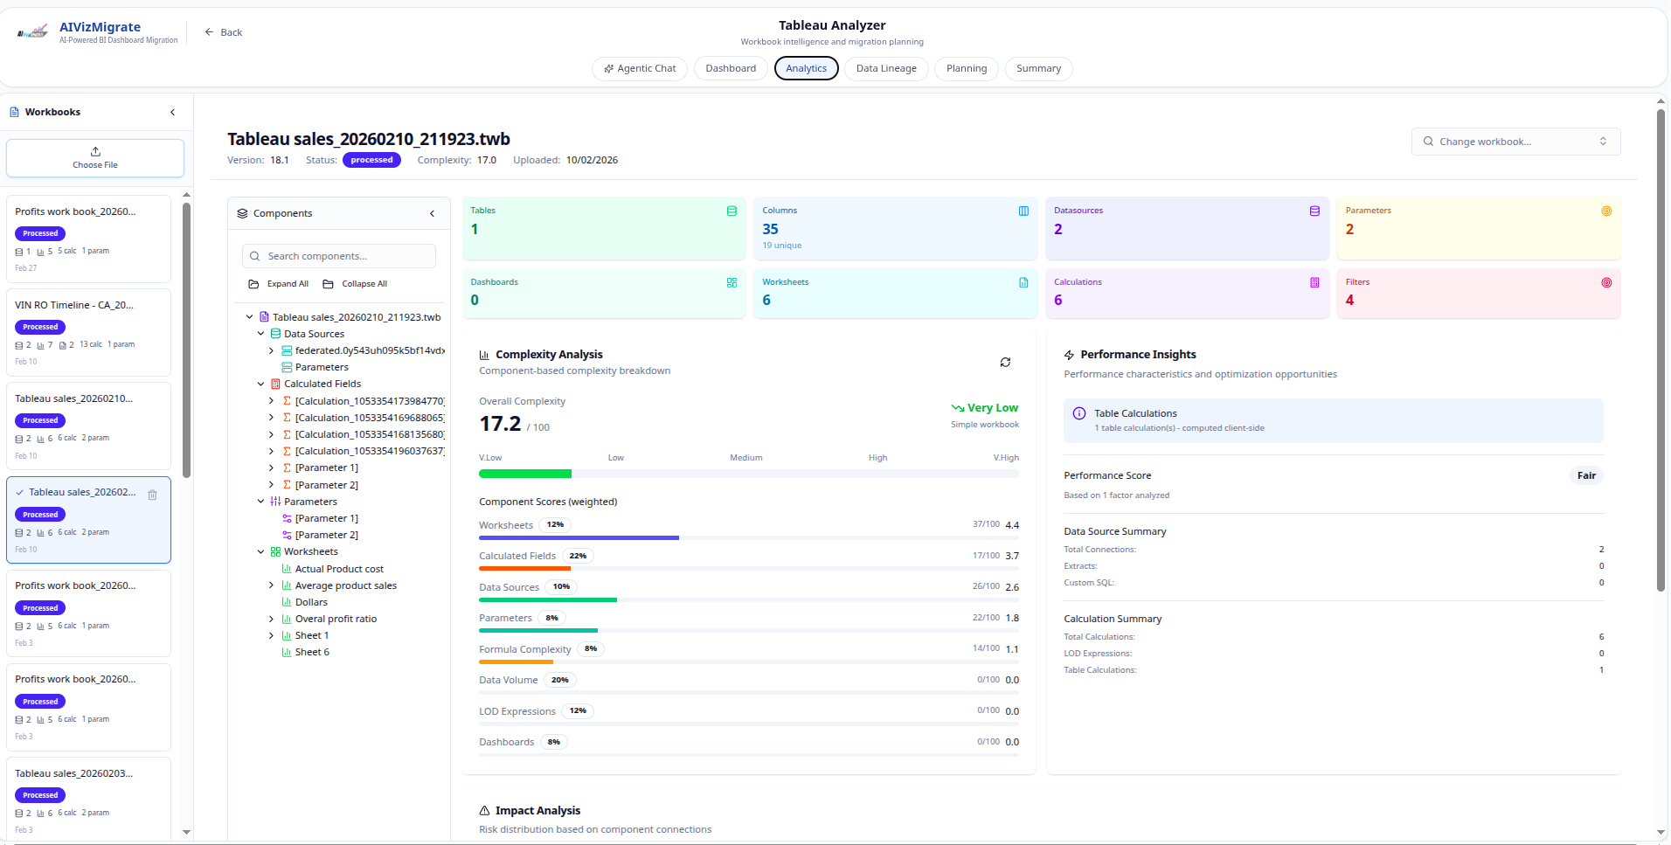
Task: Click the Worksheets score purple bar
Action: coord(579,538)
